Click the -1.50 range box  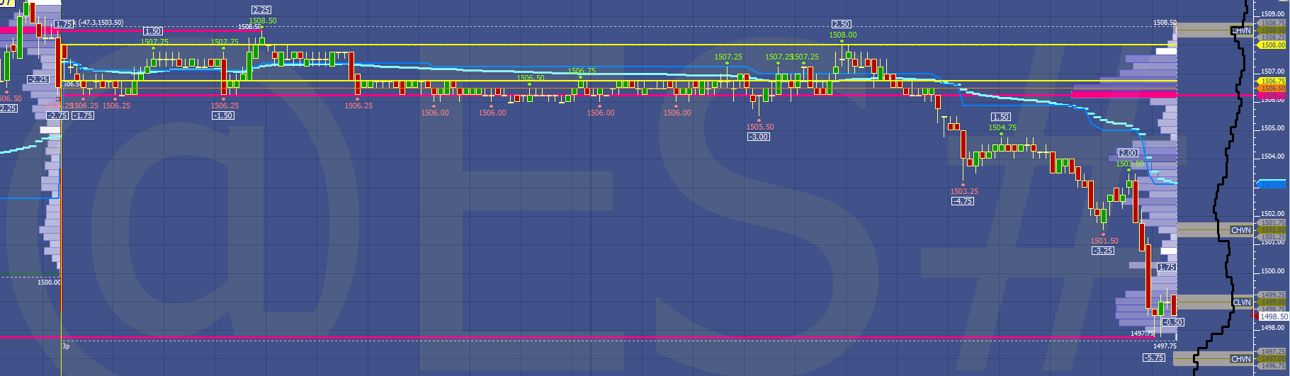(223, 115)
